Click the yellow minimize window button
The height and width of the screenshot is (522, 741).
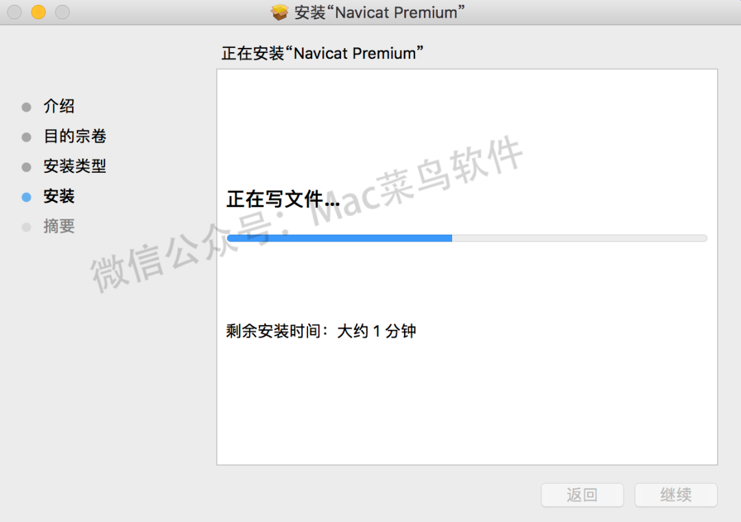(x=38, y=12)
